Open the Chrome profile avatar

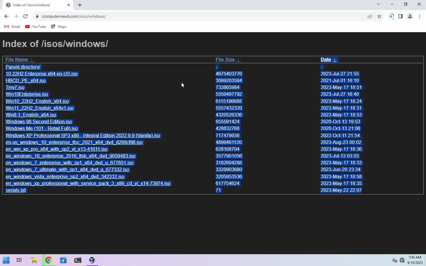410,17
